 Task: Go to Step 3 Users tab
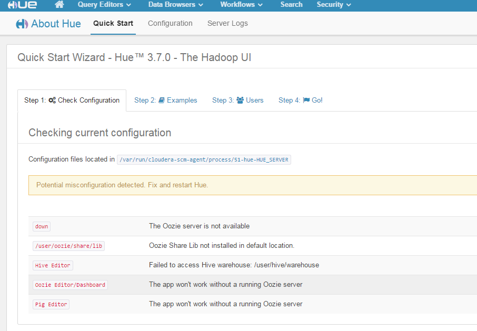click(x=237, y=101)
